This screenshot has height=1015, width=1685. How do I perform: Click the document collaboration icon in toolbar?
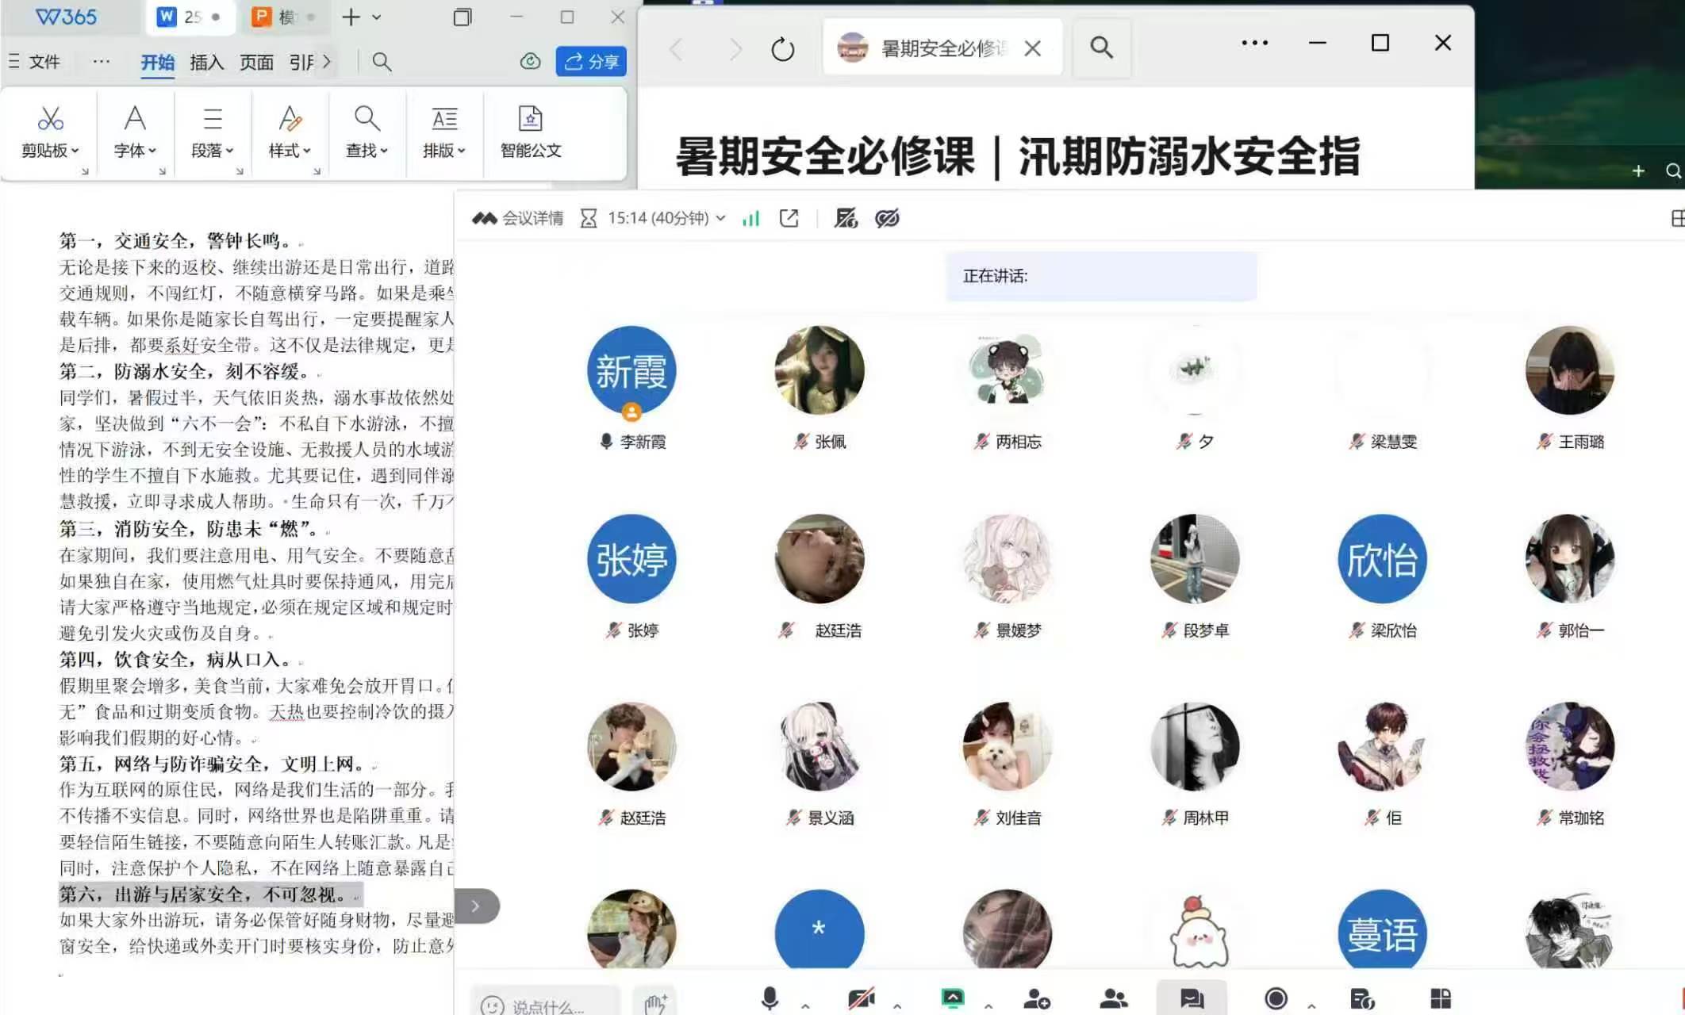click(x=1361, y=998)
